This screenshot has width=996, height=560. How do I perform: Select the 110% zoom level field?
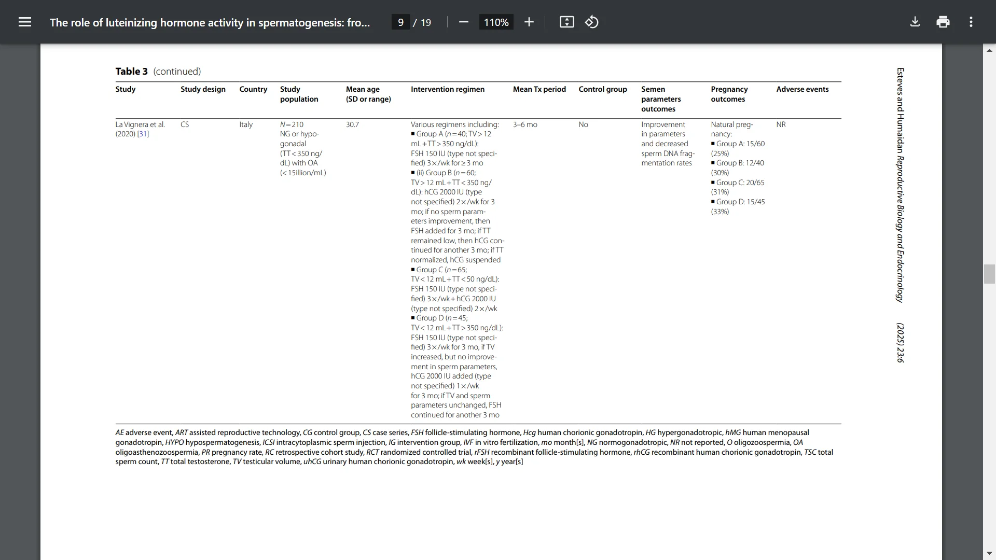tap(496, 22)
